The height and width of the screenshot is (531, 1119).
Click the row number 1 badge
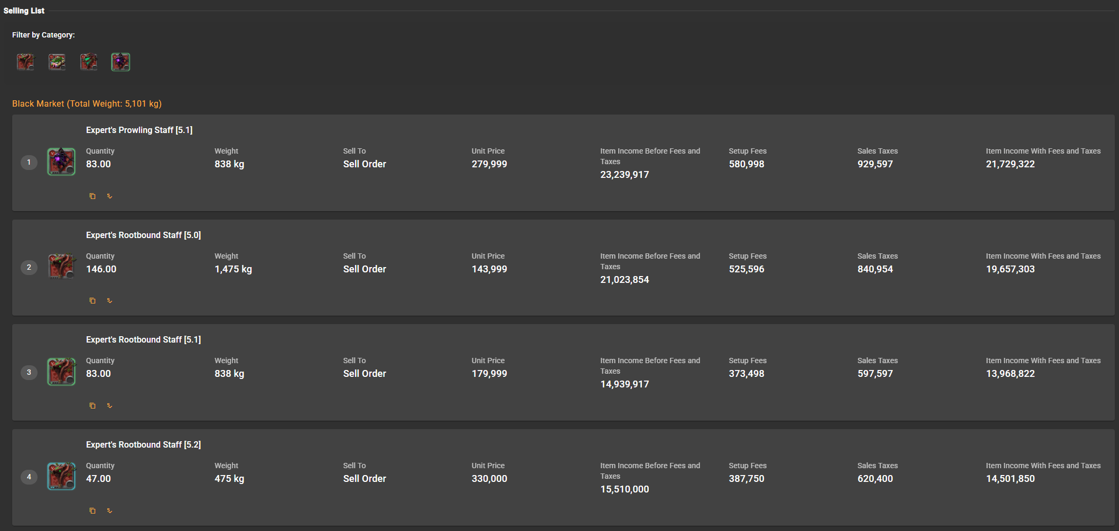29,162
